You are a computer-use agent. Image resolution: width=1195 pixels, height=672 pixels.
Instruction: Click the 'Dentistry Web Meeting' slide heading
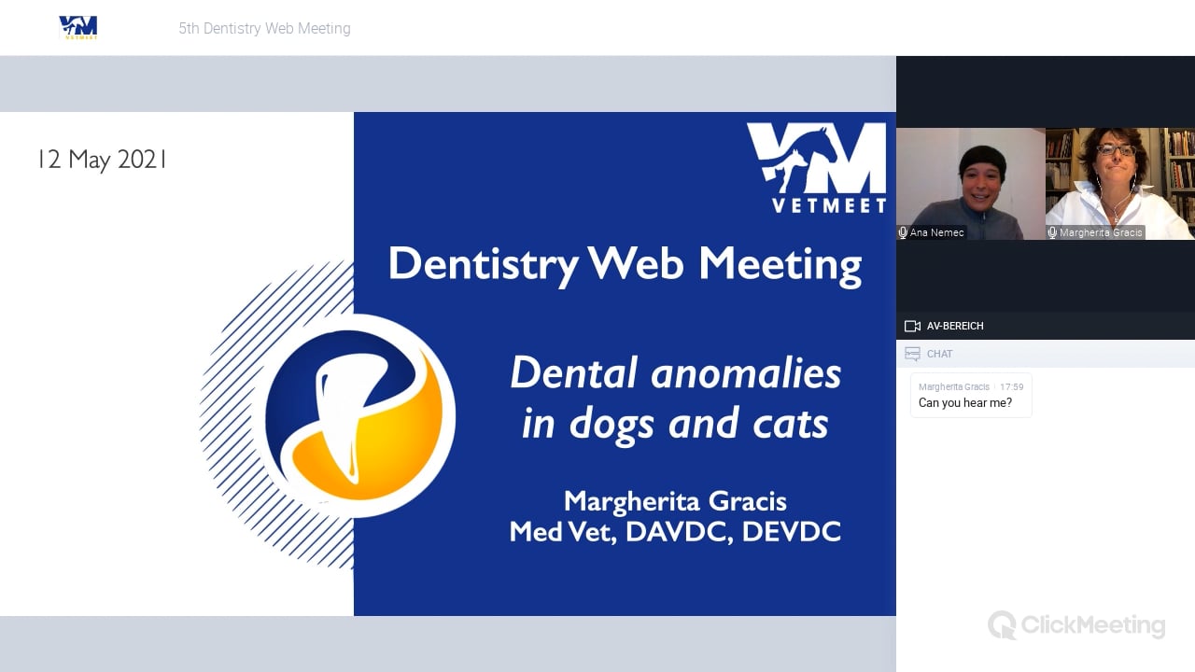625,264
